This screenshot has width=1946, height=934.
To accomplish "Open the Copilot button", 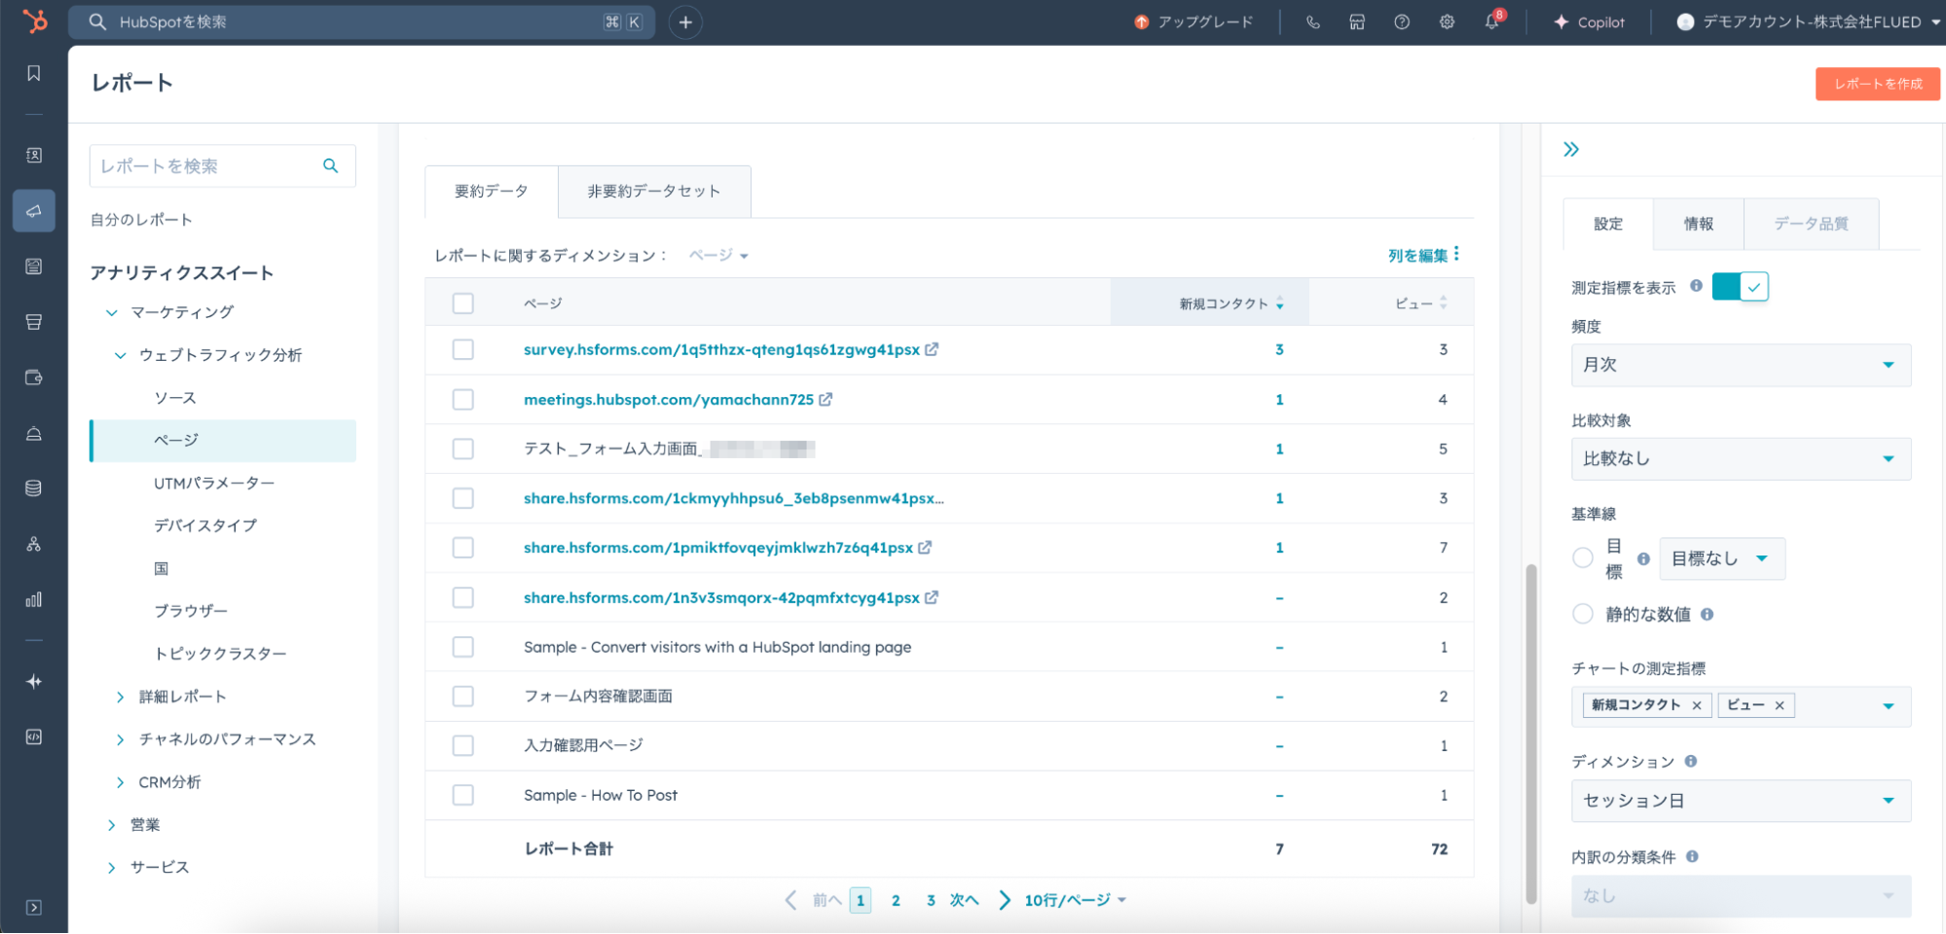I will tap(1589, 22).
